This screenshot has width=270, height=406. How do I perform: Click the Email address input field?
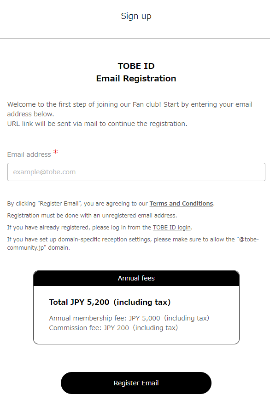pyautogui.click(x=136, y=172)
